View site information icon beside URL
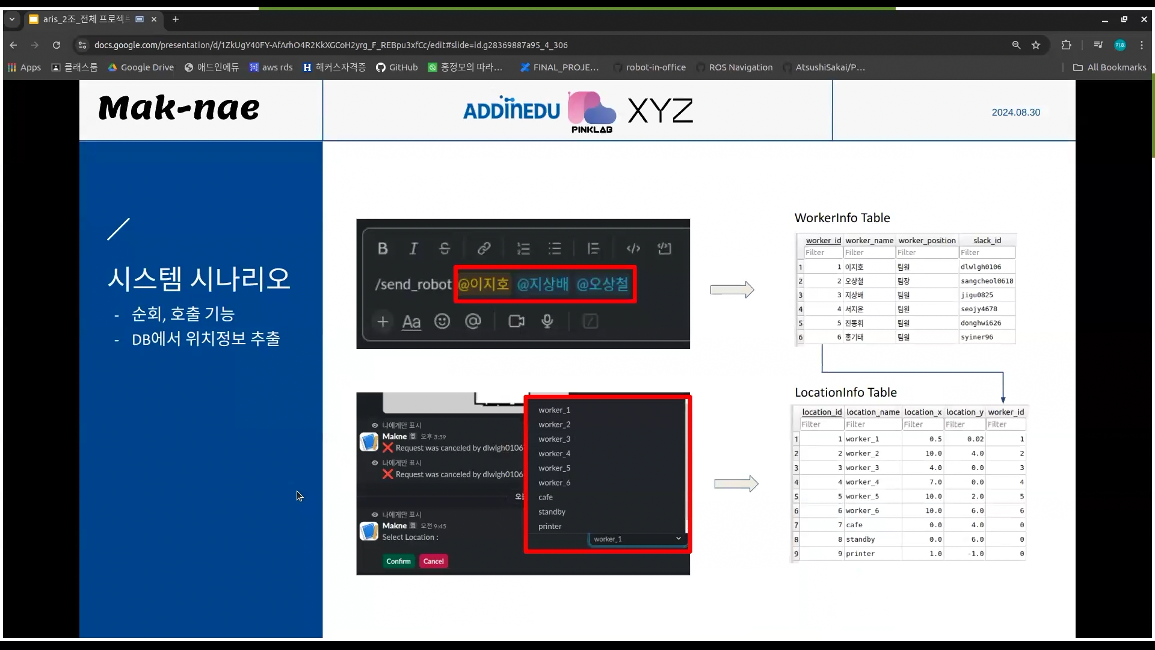This screenshot has height=650, width=1155. (82, 45)
